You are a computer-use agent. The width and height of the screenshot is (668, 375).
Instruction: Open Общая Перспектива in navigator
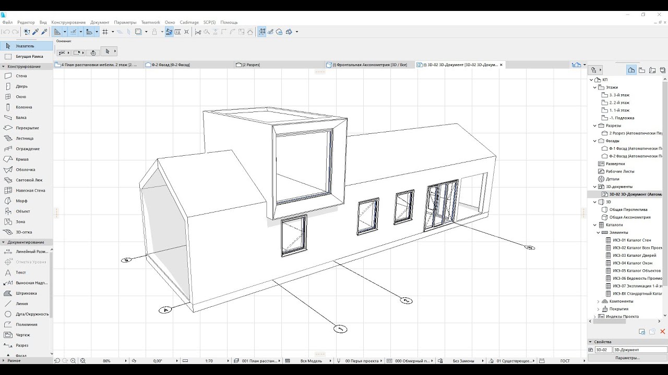(x=629, y=209)
